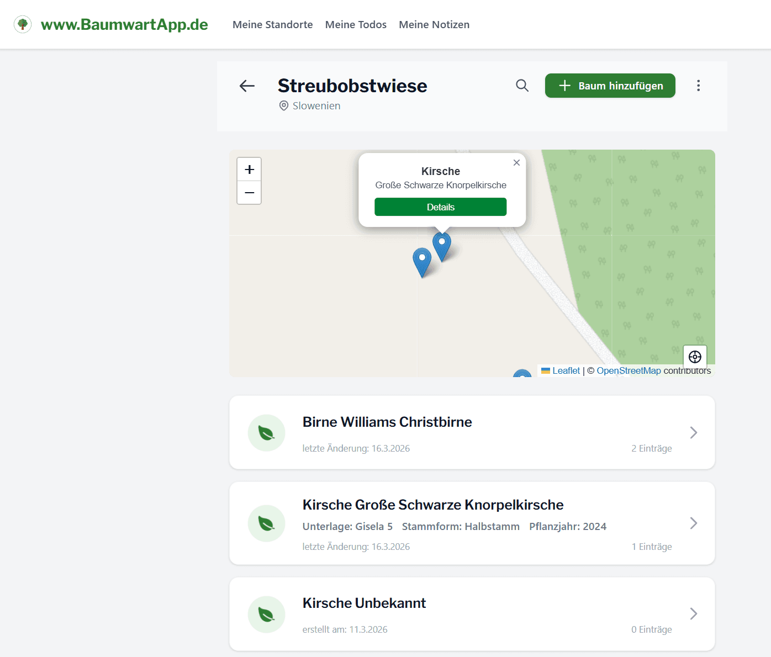Open the three-dot options menu
The height and width of the screenshot is (657, 771).
click(x=698, y=86)
